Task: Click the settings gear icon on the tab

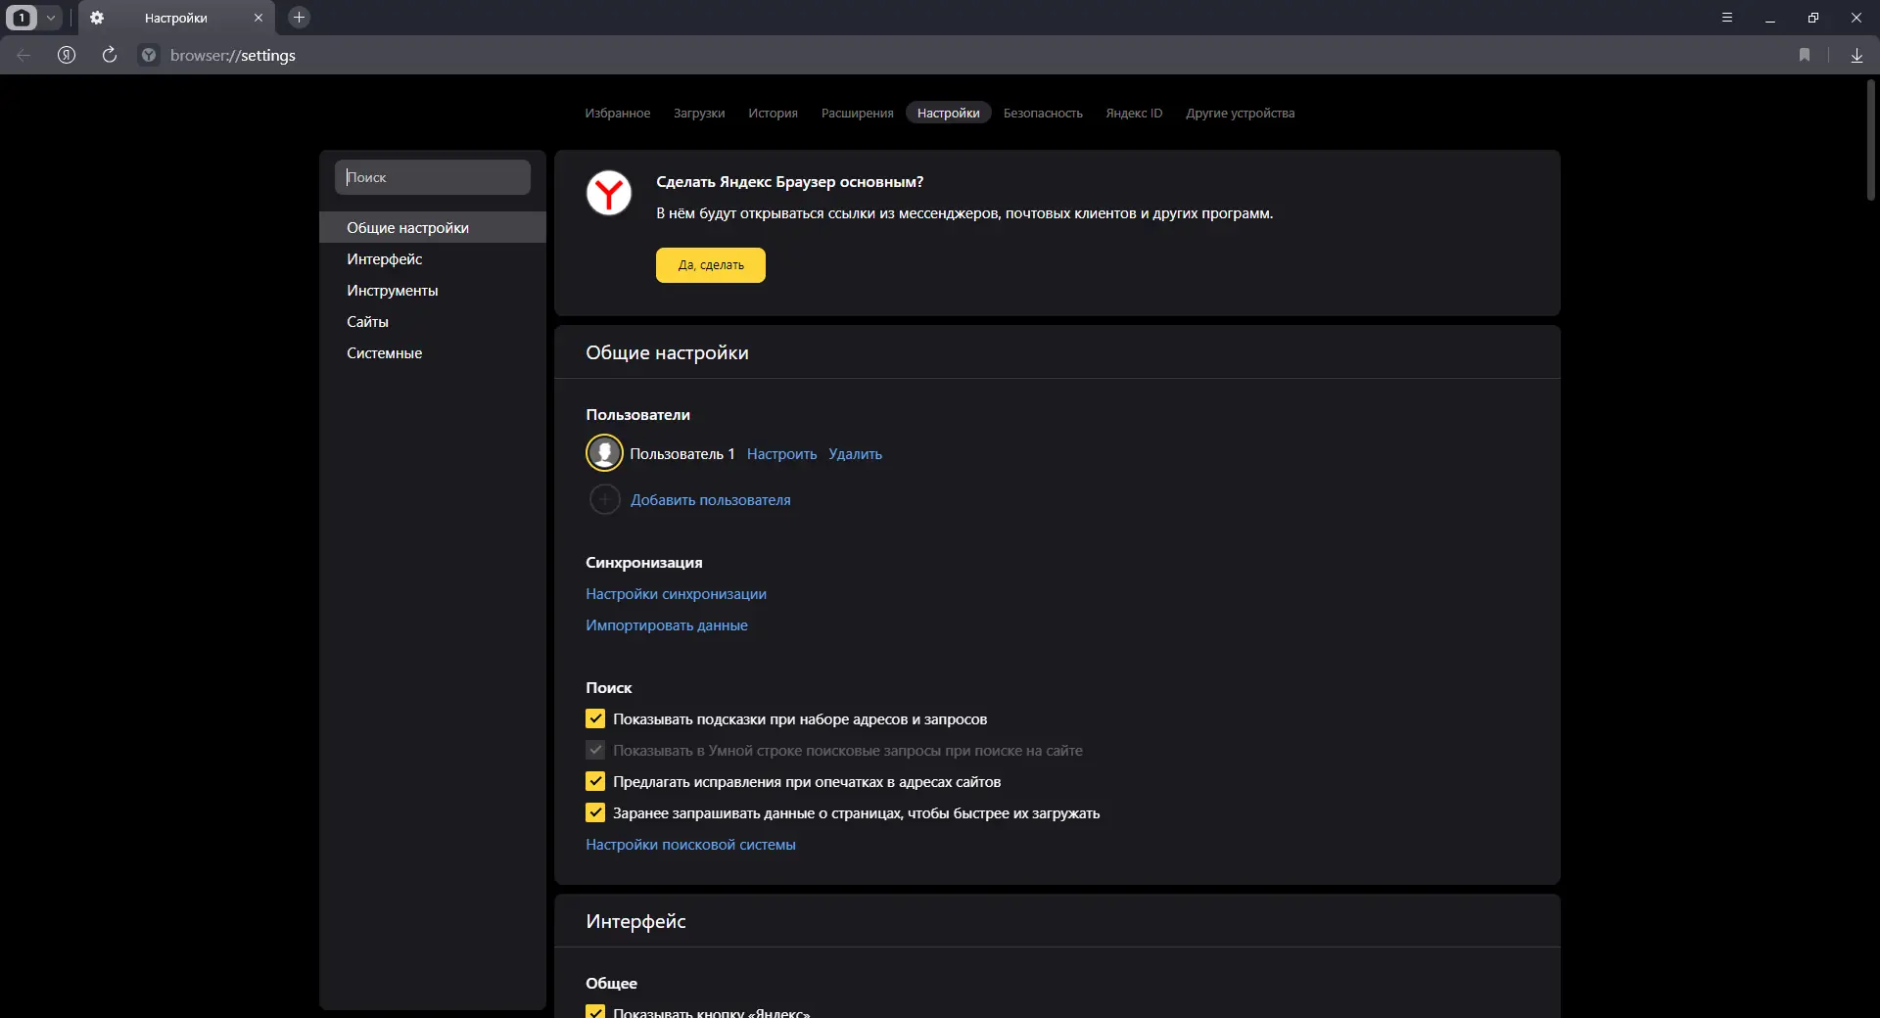Action: click(97, 18)
